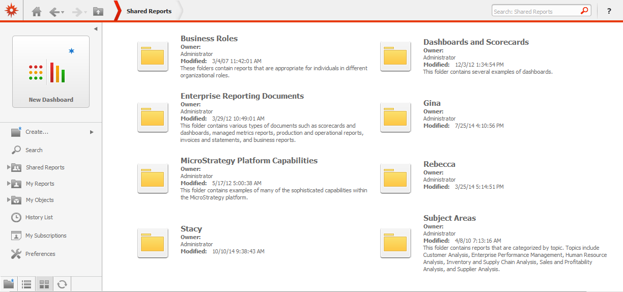Click the History List clock icon
623x292 pixels.
coord(16,217)
